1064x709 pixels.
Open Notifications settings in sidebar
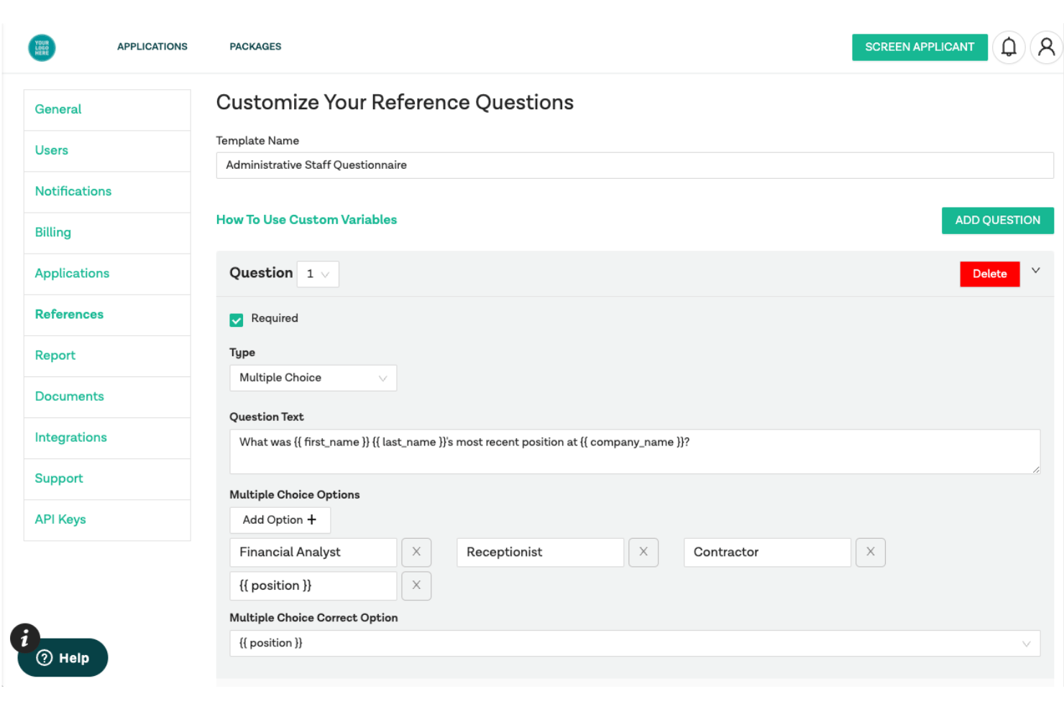pyautogui.click(x=107, y=192)
